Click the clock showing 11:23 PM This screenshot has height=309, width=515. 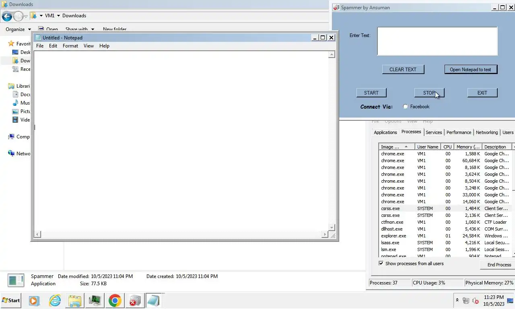[494, 297]
